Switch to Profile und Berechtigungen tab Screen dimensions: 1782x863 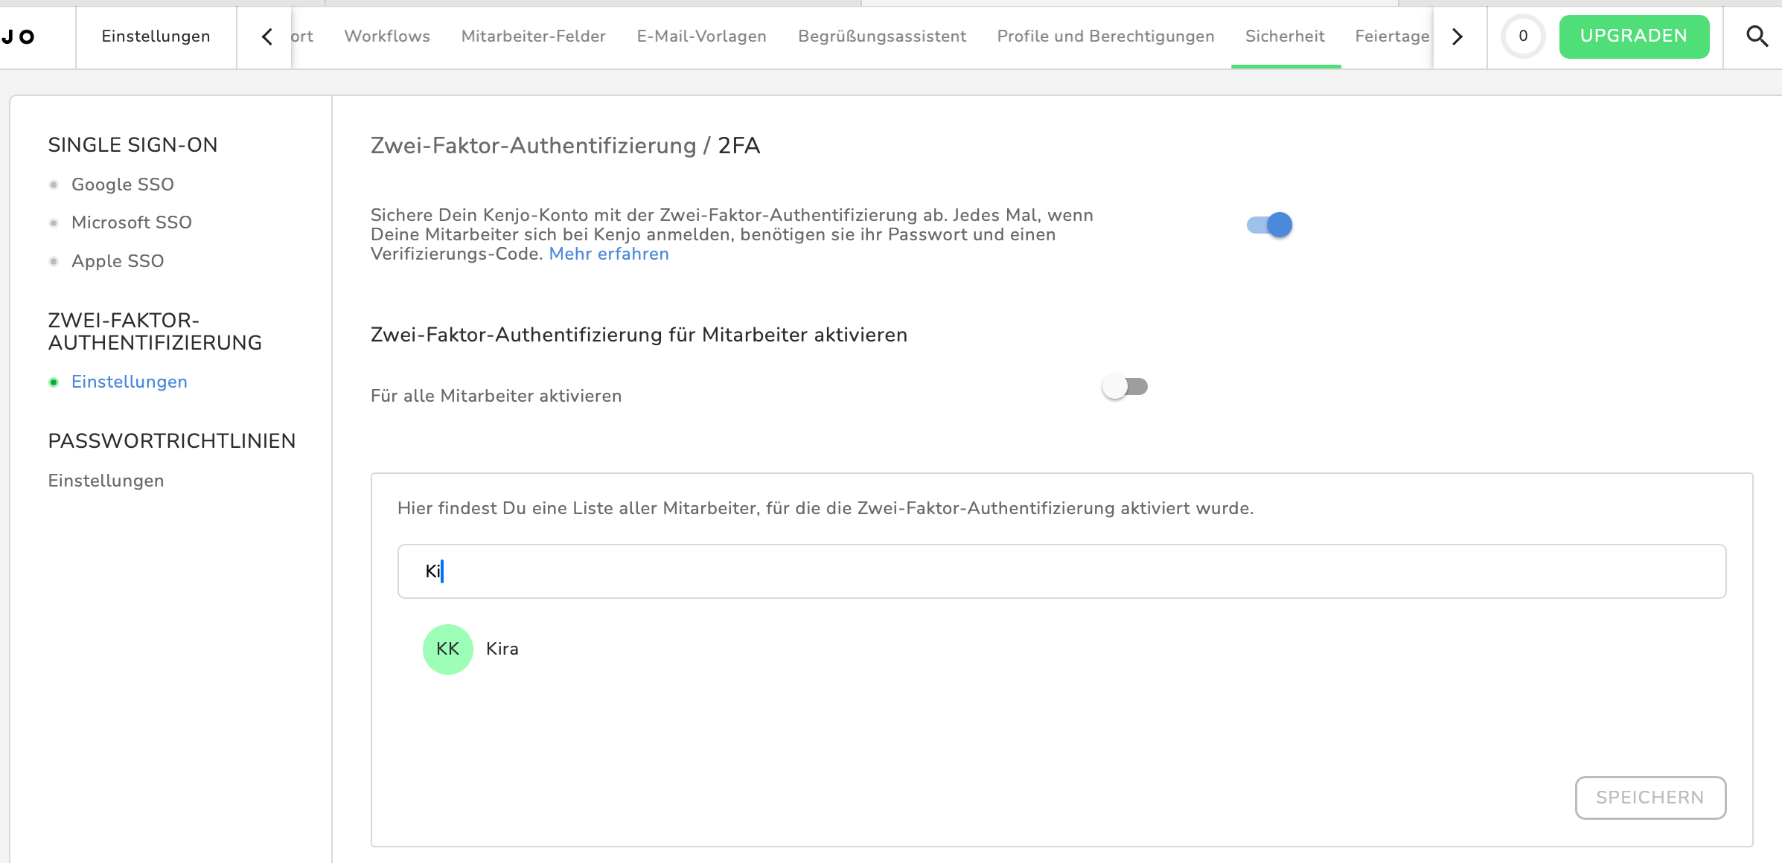tap(1105, 36)
